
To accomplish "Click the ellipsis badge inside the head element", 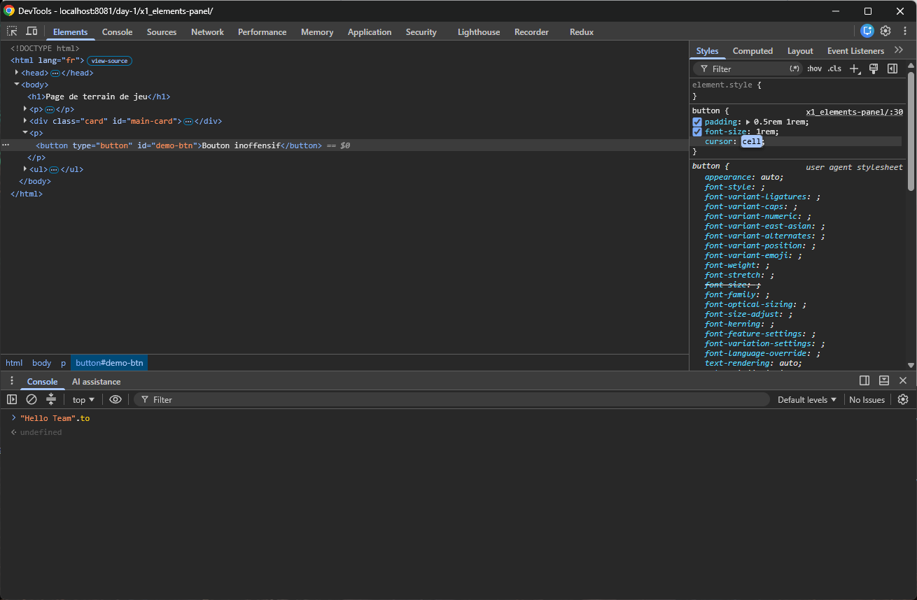I will click(x=55, y=73).
